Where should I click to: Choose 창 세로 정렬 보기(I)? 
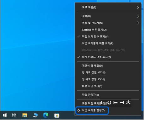[x=108, y=79]
